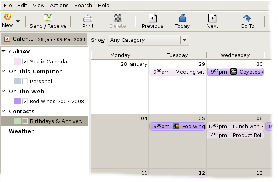
Task: Click the Send / Receive icon
Action: click(48, 18)
